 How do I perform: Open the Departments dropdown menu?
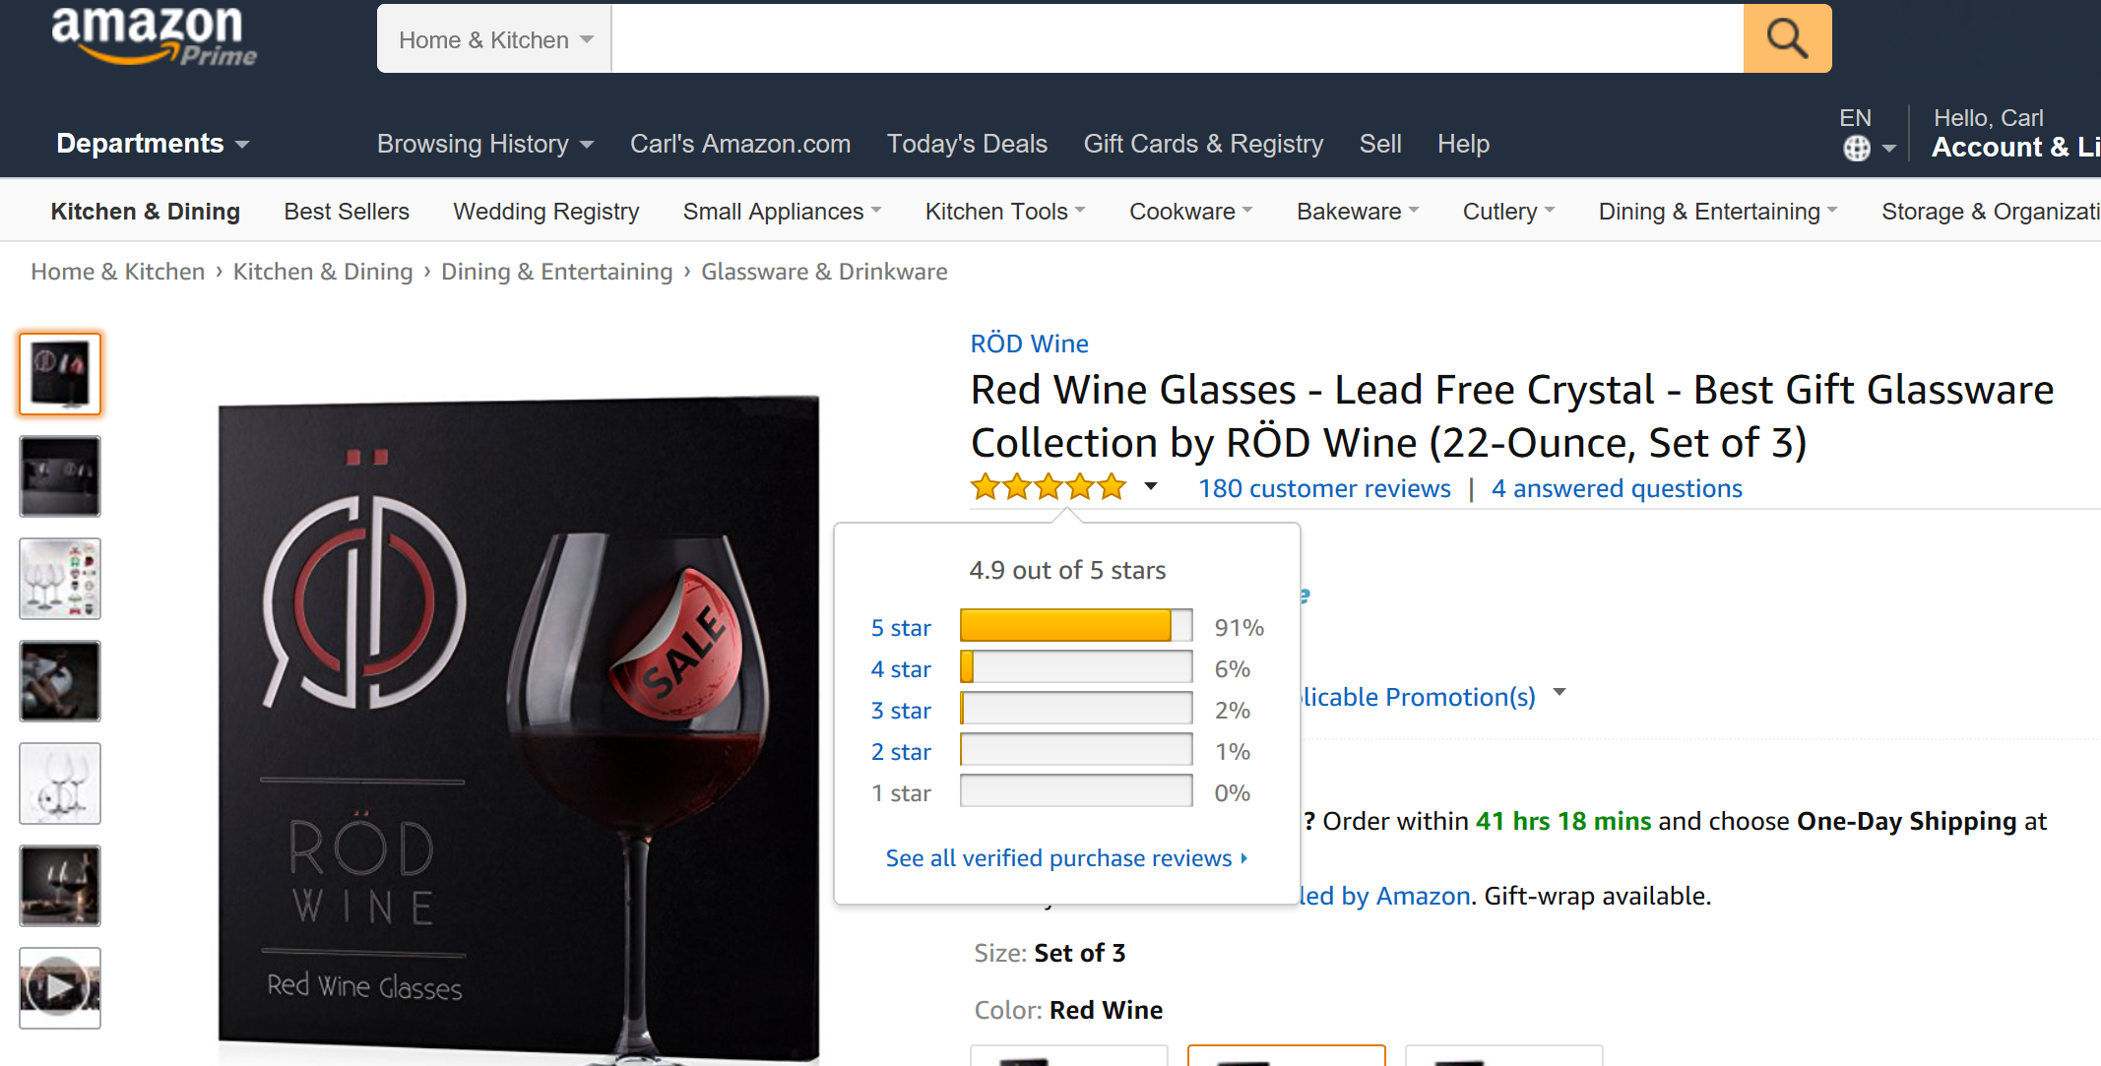click(x=153, y=144)
